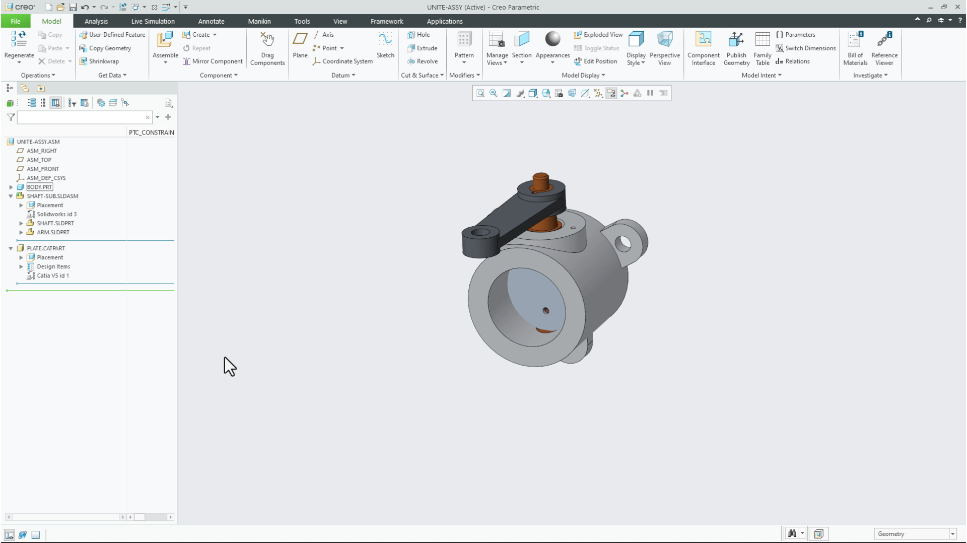Switch to the Analysis tab
967x543 pixels.
[x=96, y=21]
